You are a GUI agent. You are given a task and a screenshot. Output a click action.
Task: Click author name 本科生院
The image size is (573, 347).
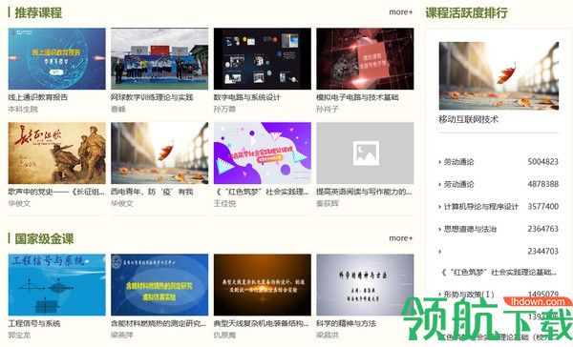[x=23, y=109]
